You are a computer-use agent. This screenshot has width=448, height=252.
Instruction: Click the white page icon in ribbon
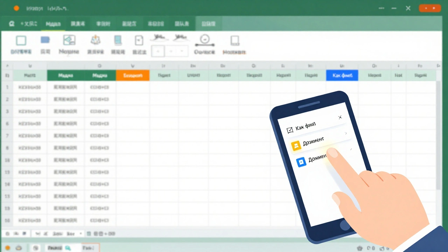tap(139, 41)
